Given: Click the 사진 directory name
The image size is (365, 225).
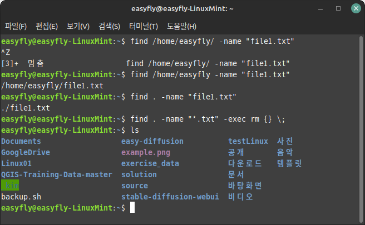Looking at the screenshot, I should point(285,141).
